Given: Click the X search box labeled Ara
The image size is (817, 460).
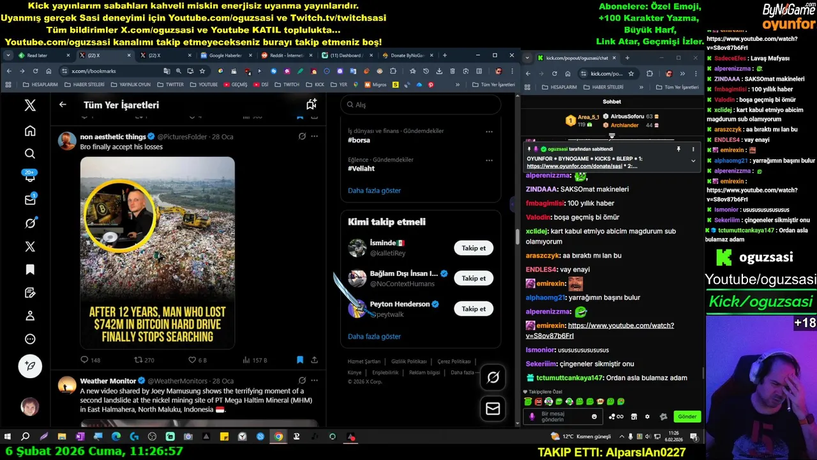Looking at the screenshot, I should click(421, 105).
